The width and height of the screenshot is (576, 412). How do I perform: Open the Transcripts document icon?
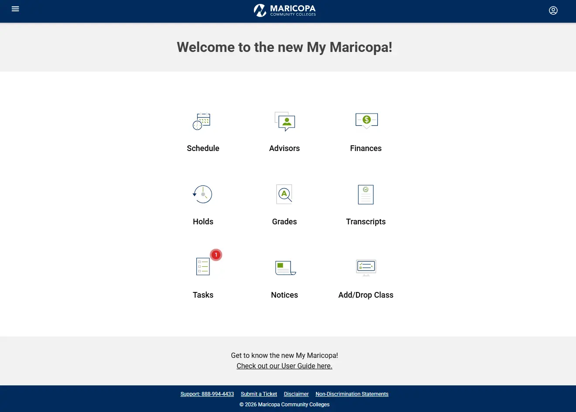coord(366,194)
